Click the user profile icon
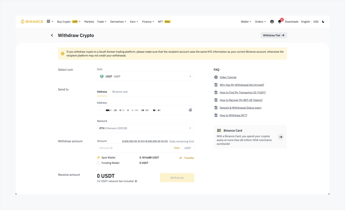The height and width of the screenshot is (210, 345). (x=272, y=21)
